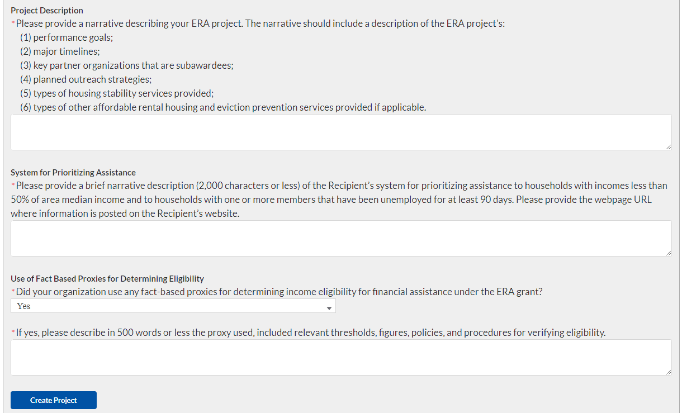Click the proxy description box resize handle

pyautogui.click(x=668, y=372)
